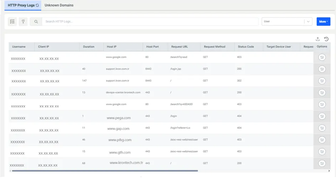
Task: Click status code 302 cell
Action: pos(239,81)
